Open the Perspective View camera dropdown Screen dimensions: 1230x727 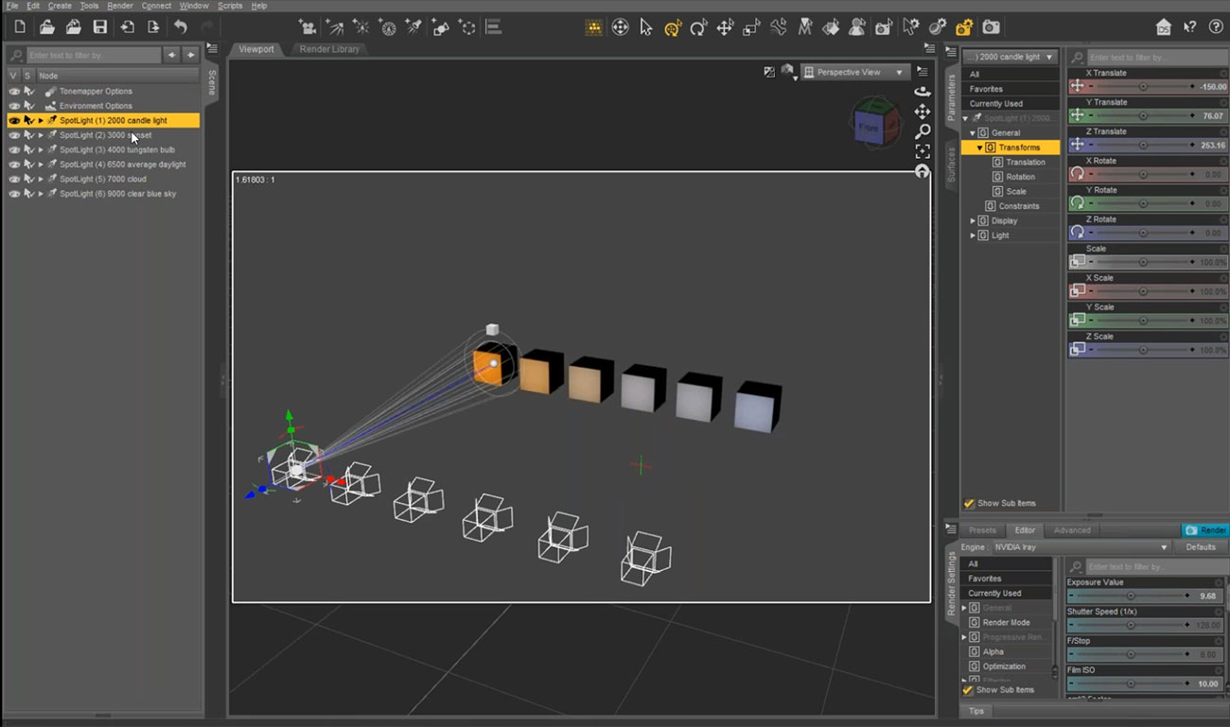point(855,72)
